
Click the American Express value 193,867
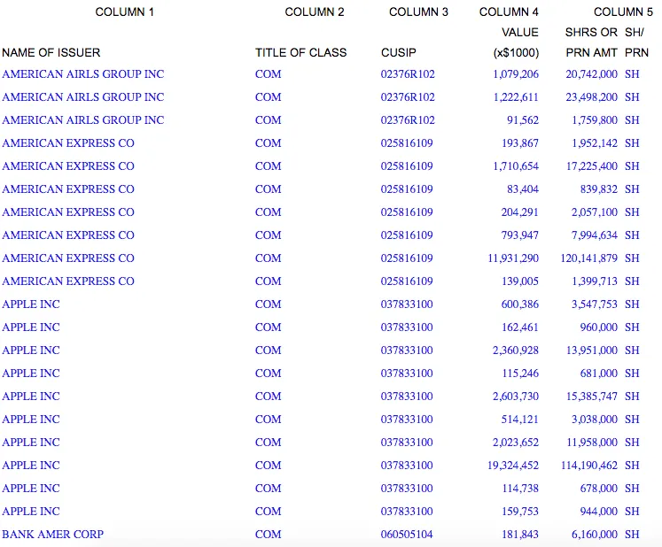tap(519, 143)
